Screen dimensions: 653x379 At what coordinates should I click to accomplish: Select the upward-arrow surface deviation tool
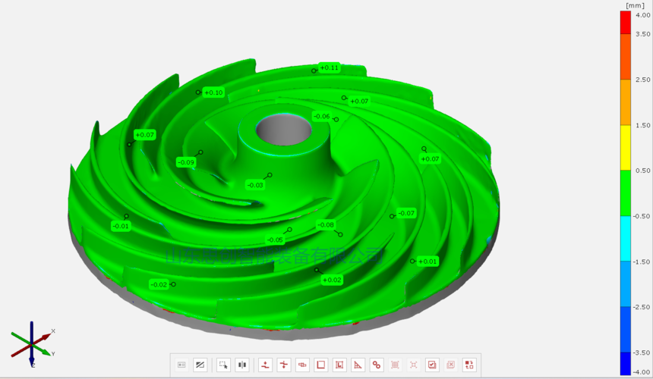point(265,365)
